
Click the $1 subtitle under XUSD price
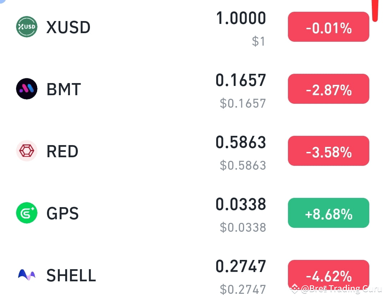click(x=258, y=41)
